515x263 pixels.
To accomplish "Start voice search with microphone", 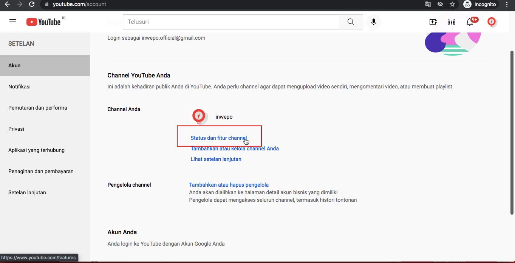I will (x=373, y=22).
